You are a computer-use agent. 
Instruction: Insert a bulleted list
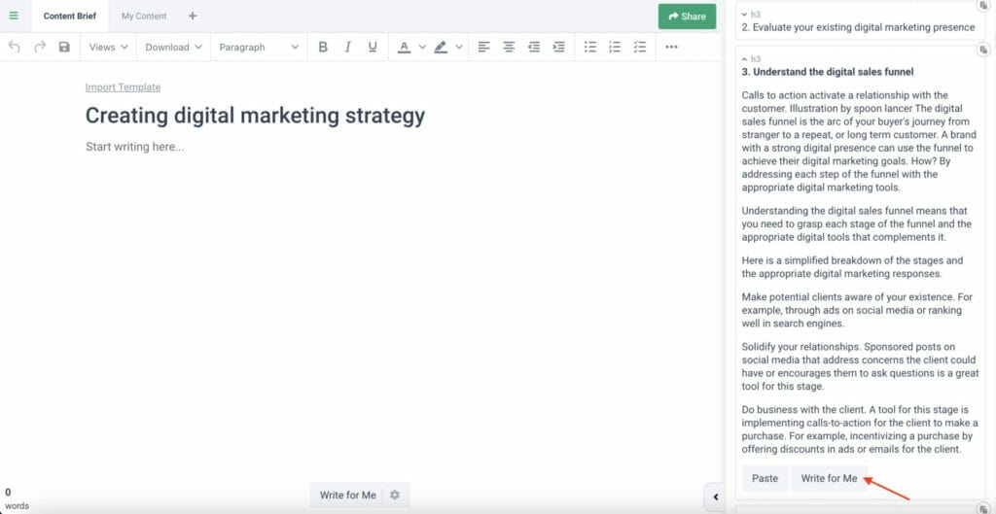(x=589, y=47)
